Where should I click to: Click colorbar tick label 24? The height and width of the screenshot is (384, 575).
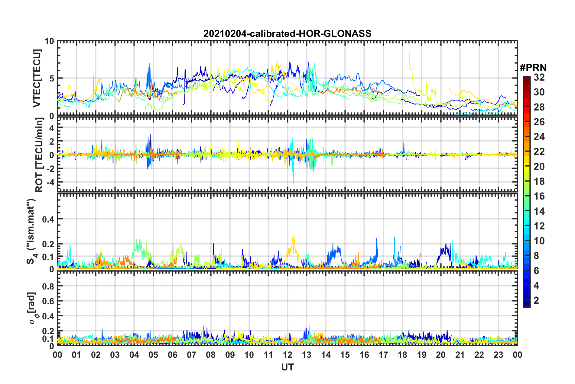[x=539, y=137]
